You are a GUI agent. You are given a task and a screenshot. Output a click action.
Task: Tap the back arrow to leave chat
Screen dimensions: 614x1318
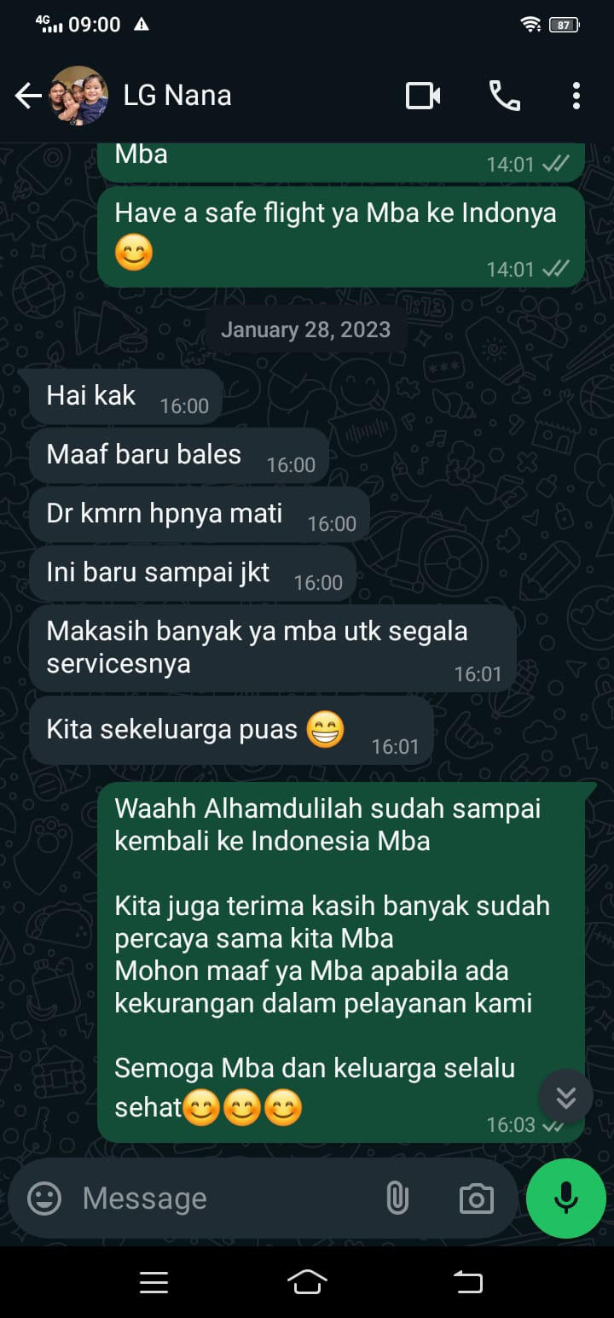coord(28,96)
